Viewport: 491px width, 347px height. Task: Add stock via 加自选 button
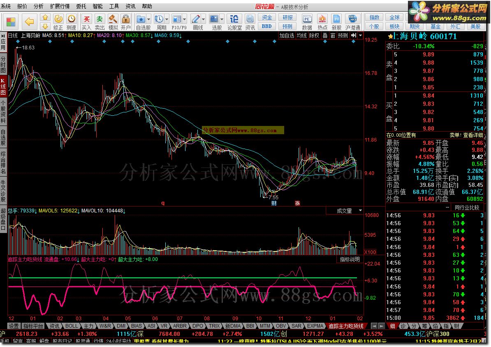(287, 35)
